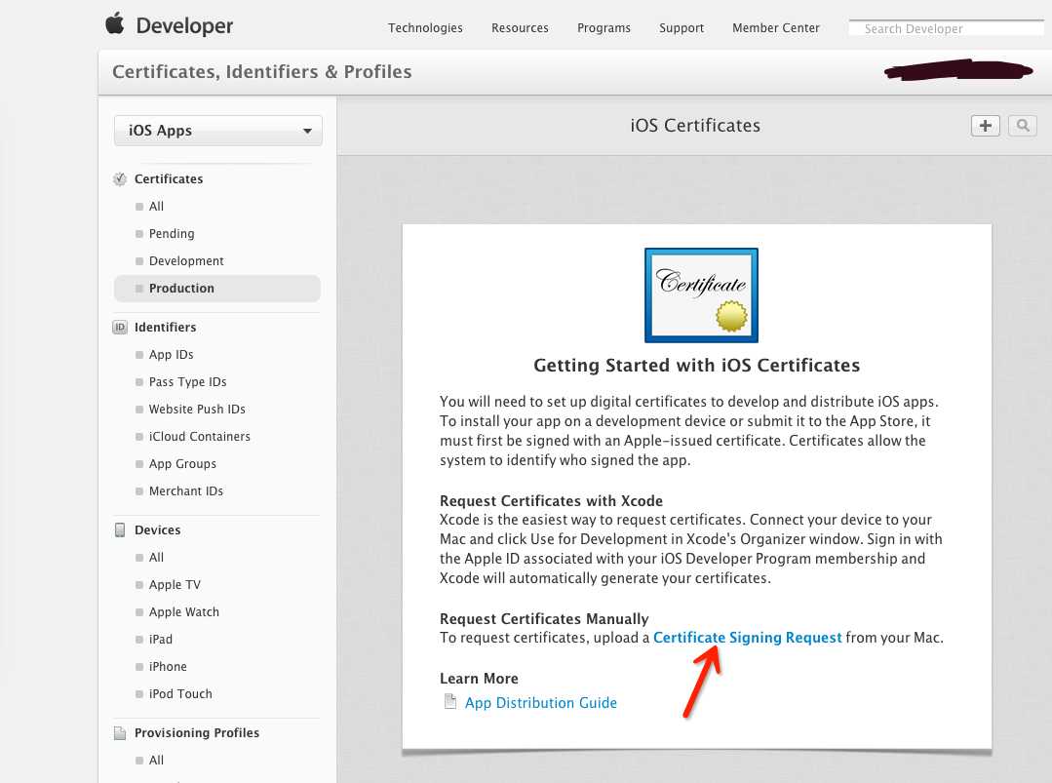Click the Request Certificates with Xcode heading
Viewport: 1052px width, 783px height.
point(551,501)
